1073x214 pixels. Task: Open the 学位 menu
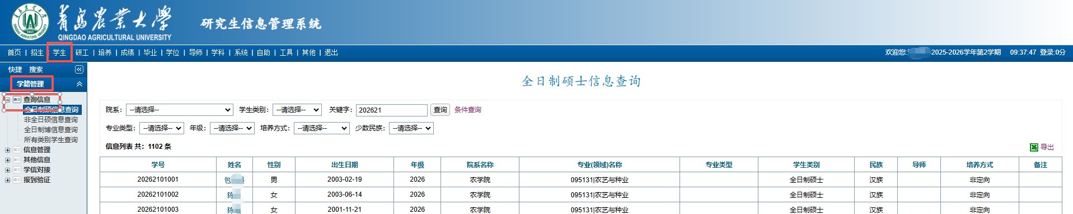tap(173, 52)
